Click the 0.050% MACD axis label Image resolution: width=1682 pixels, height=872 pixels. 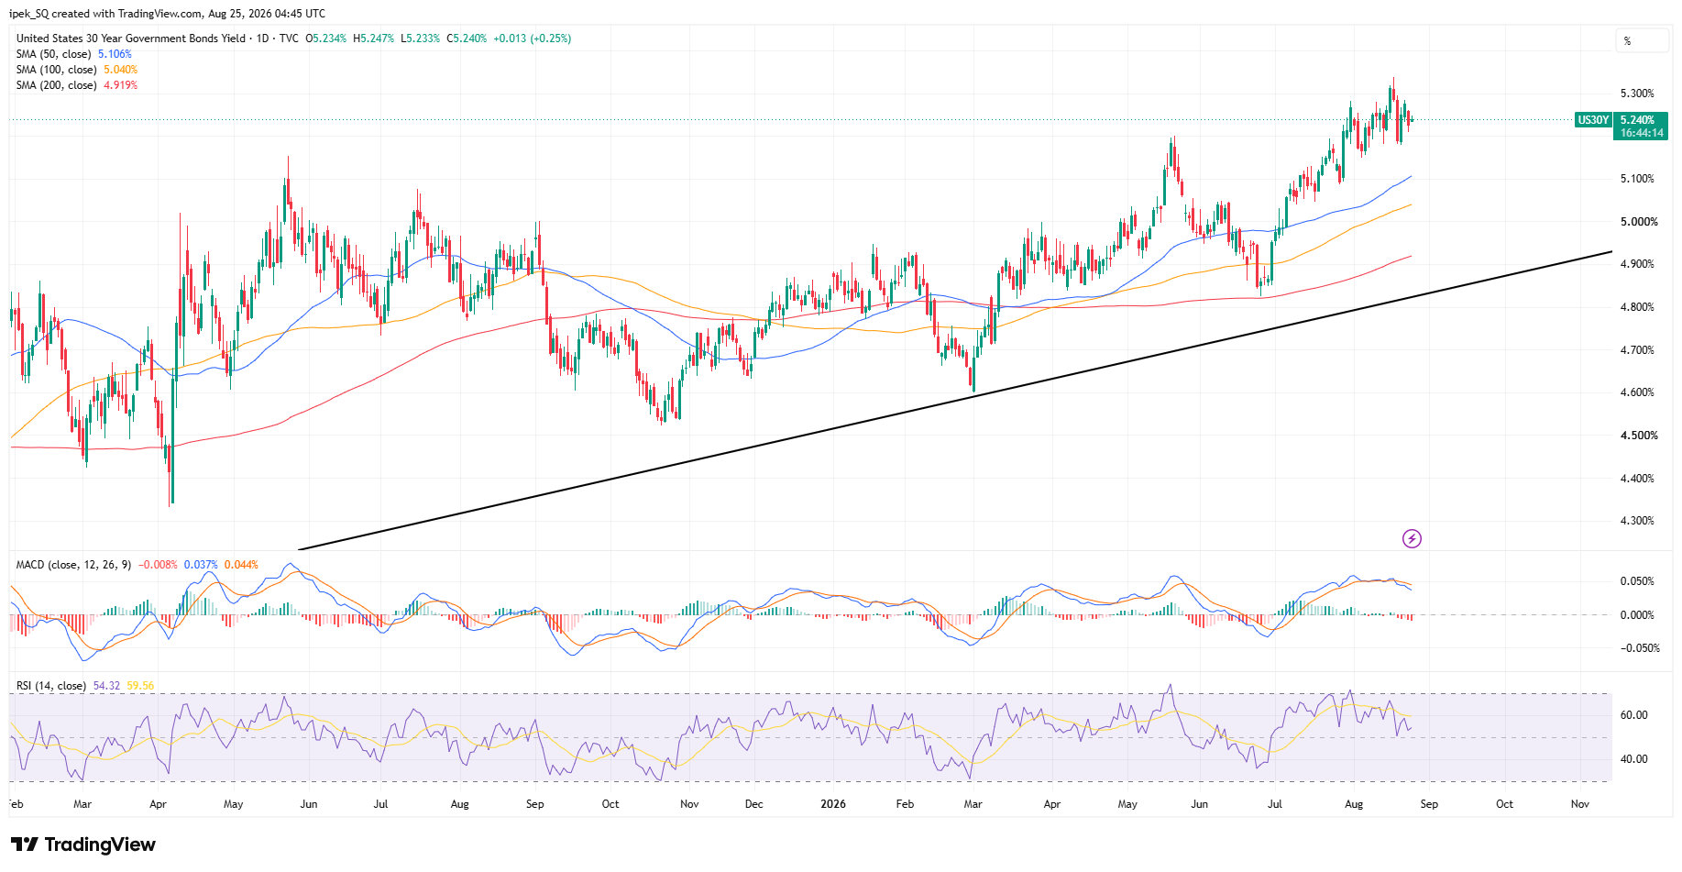point(1637,581)
